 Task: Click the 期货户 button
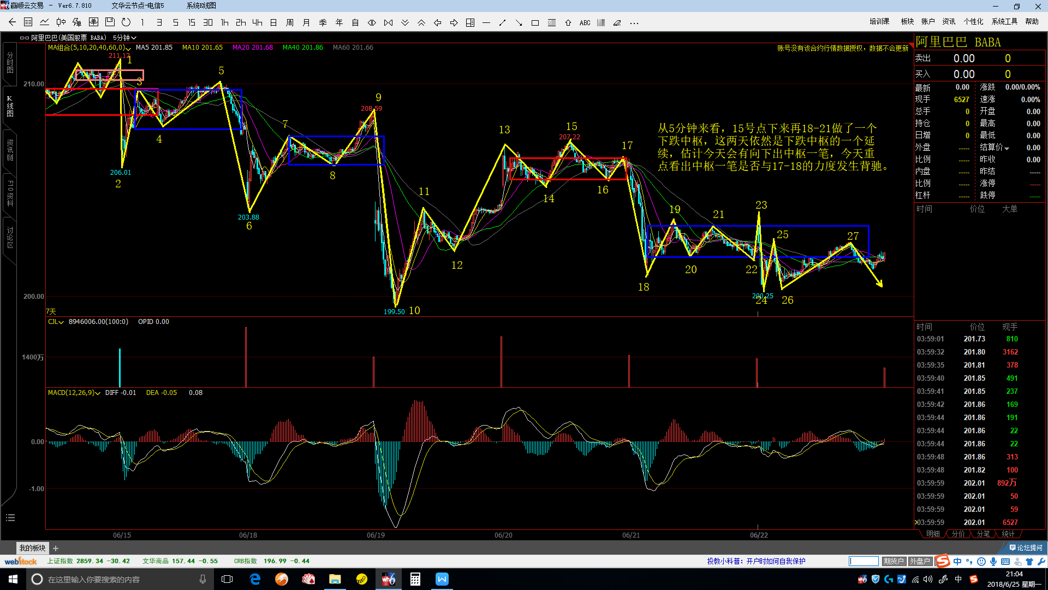(x=894, y=561)
